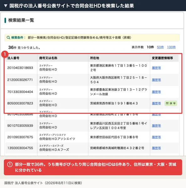The height and width of the screenshot is (188, 186).
Task: Select corporate number 7013303004404
Action: 20,92
